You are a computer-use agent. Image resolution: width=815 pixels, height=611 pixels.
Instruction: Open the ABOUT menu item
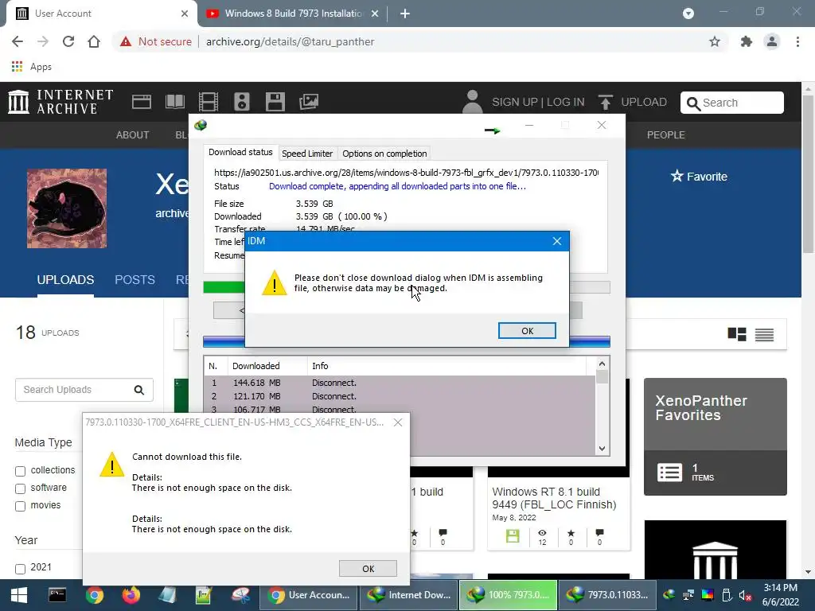pyautogui.click(x=133, y=135)
